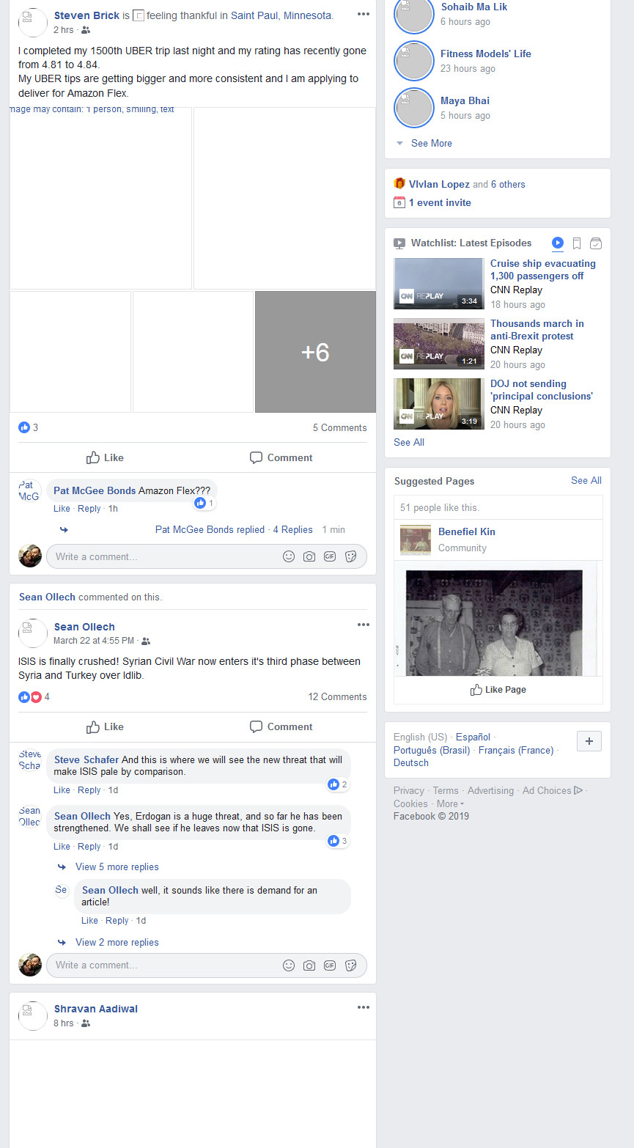Open the third Watchlist tab icon
634x1148 pixels.
(596, 243)
